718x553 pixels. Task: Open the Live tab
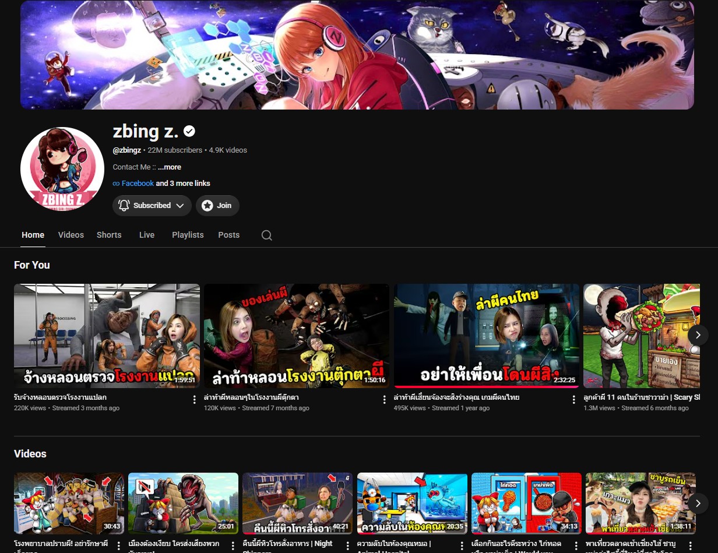(x=147, y=235)
